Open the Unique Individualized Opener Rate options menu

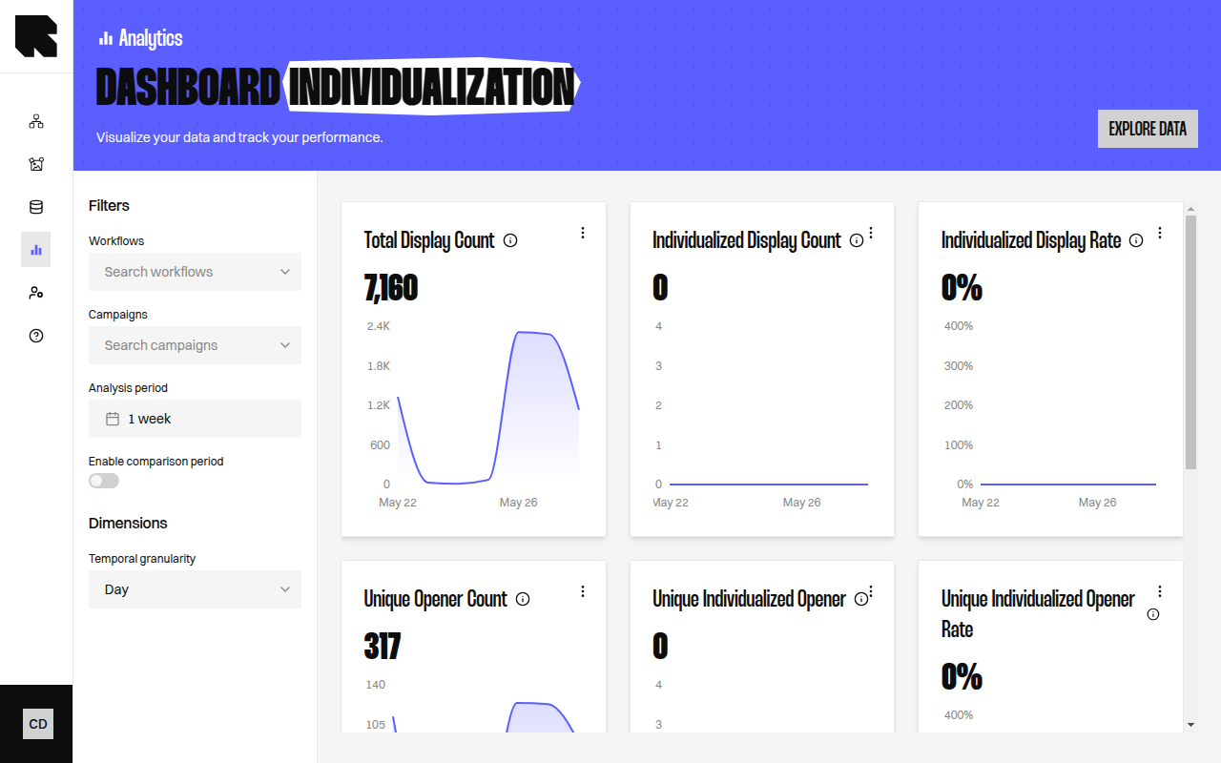tap(1160, 591)
